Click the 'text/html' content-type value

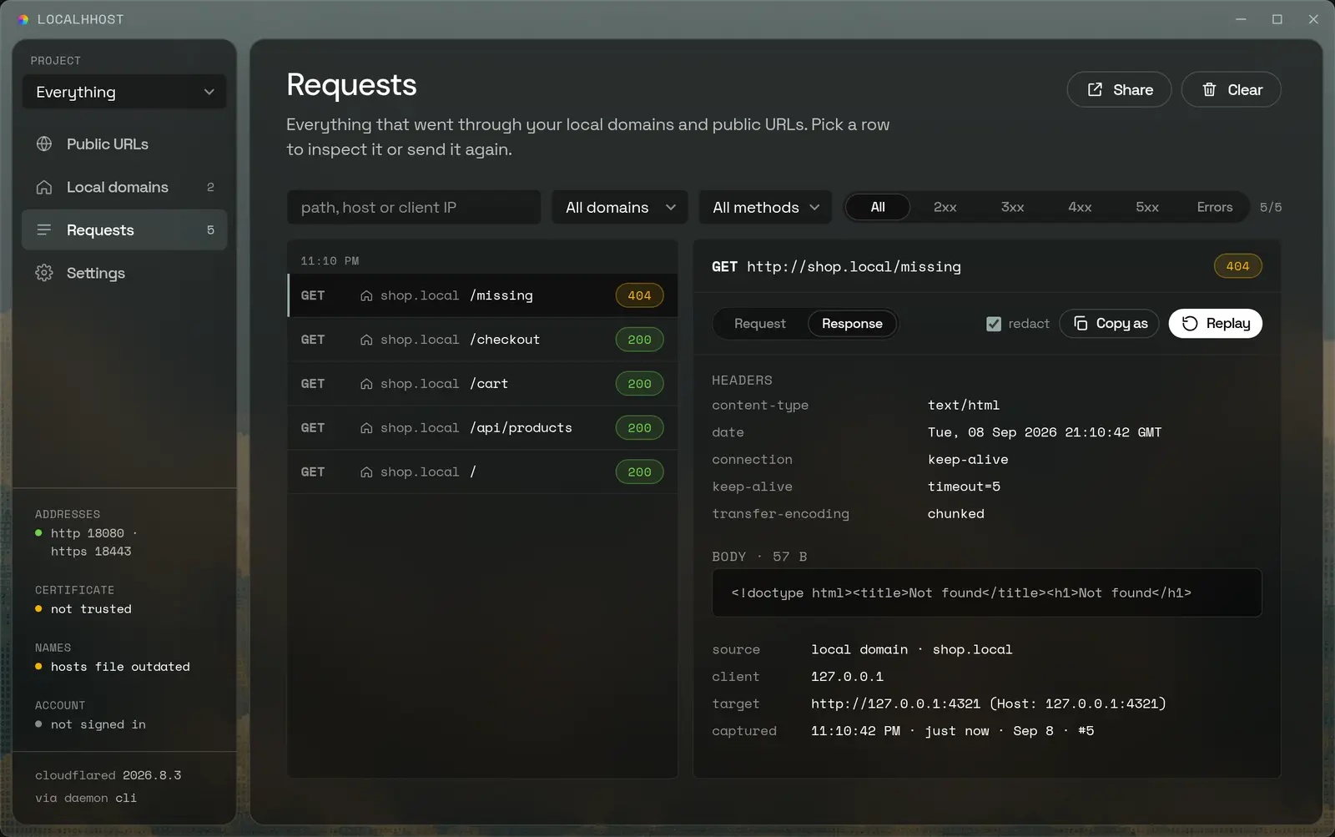[x=964, y=405]
